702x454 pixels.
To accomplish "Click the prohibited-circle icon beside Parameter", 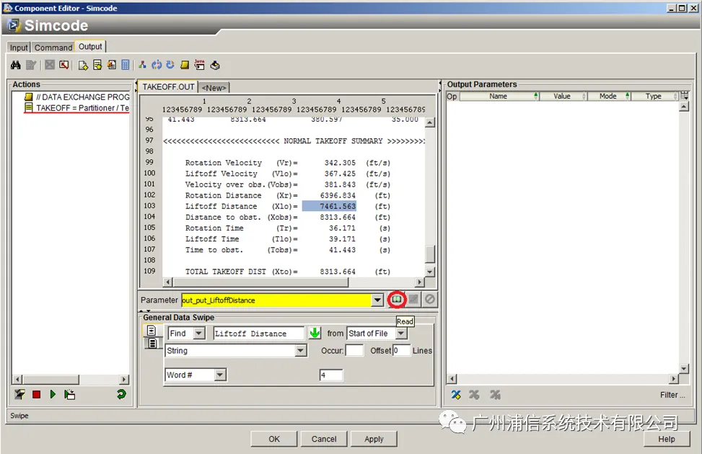I will tap(430, 299).
